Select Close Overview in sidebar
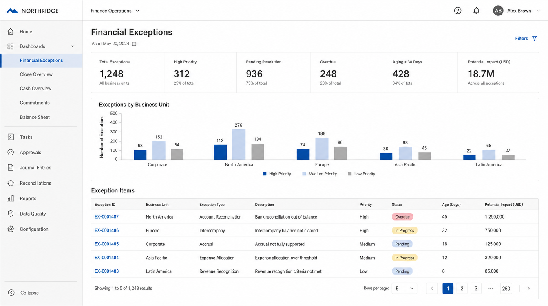This screenshot has width=548, height=306. [x=36, y=74]
